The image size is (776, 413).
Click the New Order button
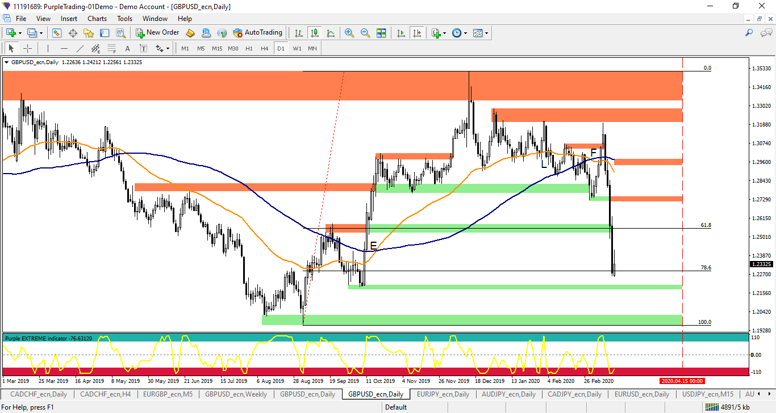point(158,33)
